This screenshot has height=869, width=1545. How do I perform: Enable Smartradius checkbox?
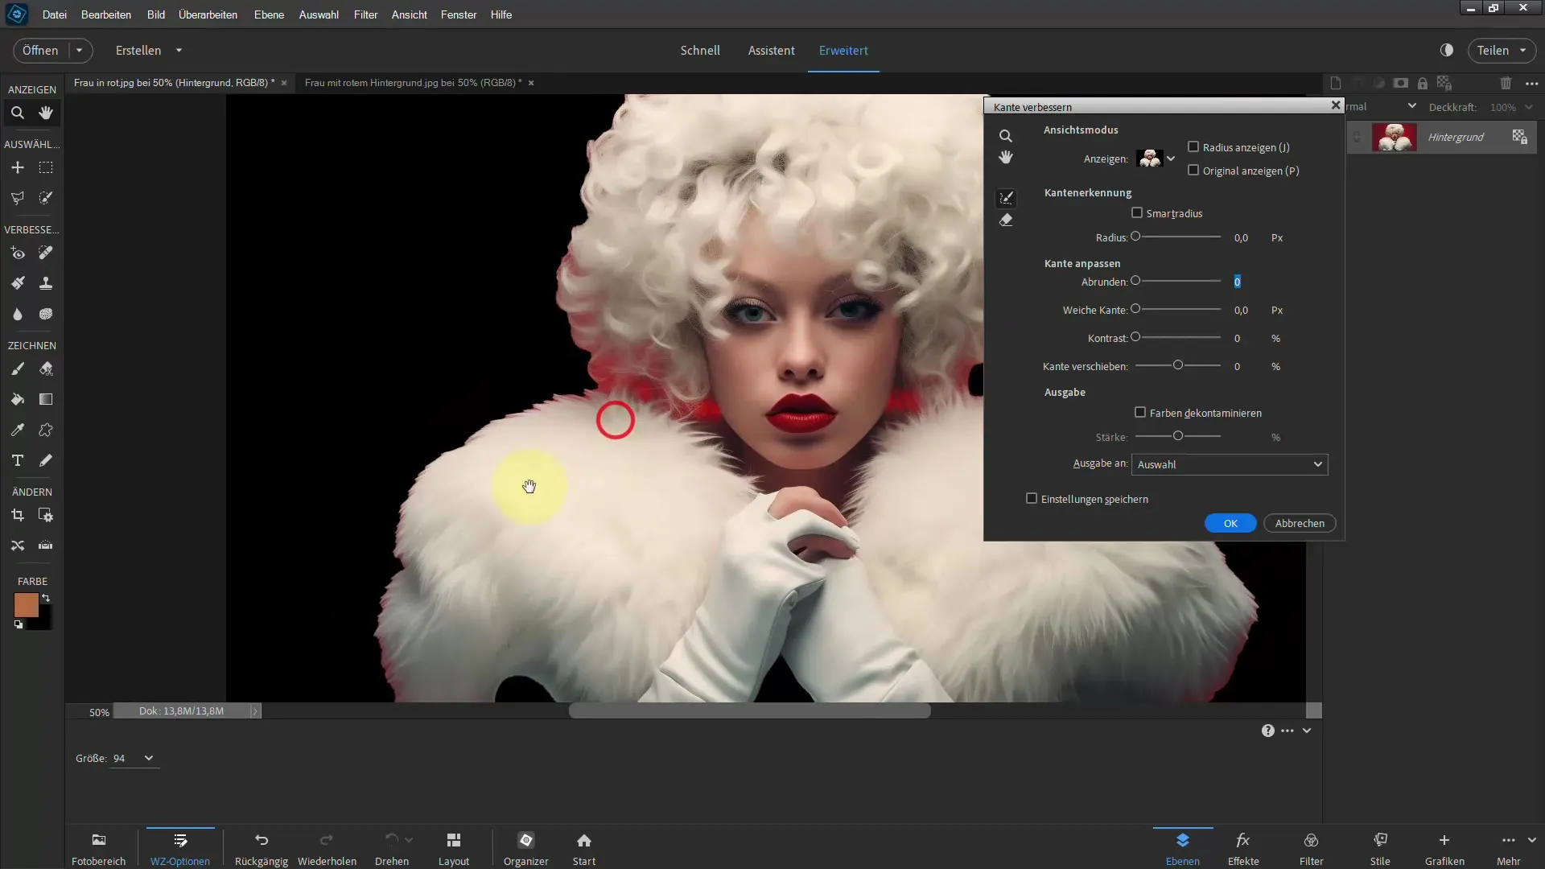pos(1137,213)
